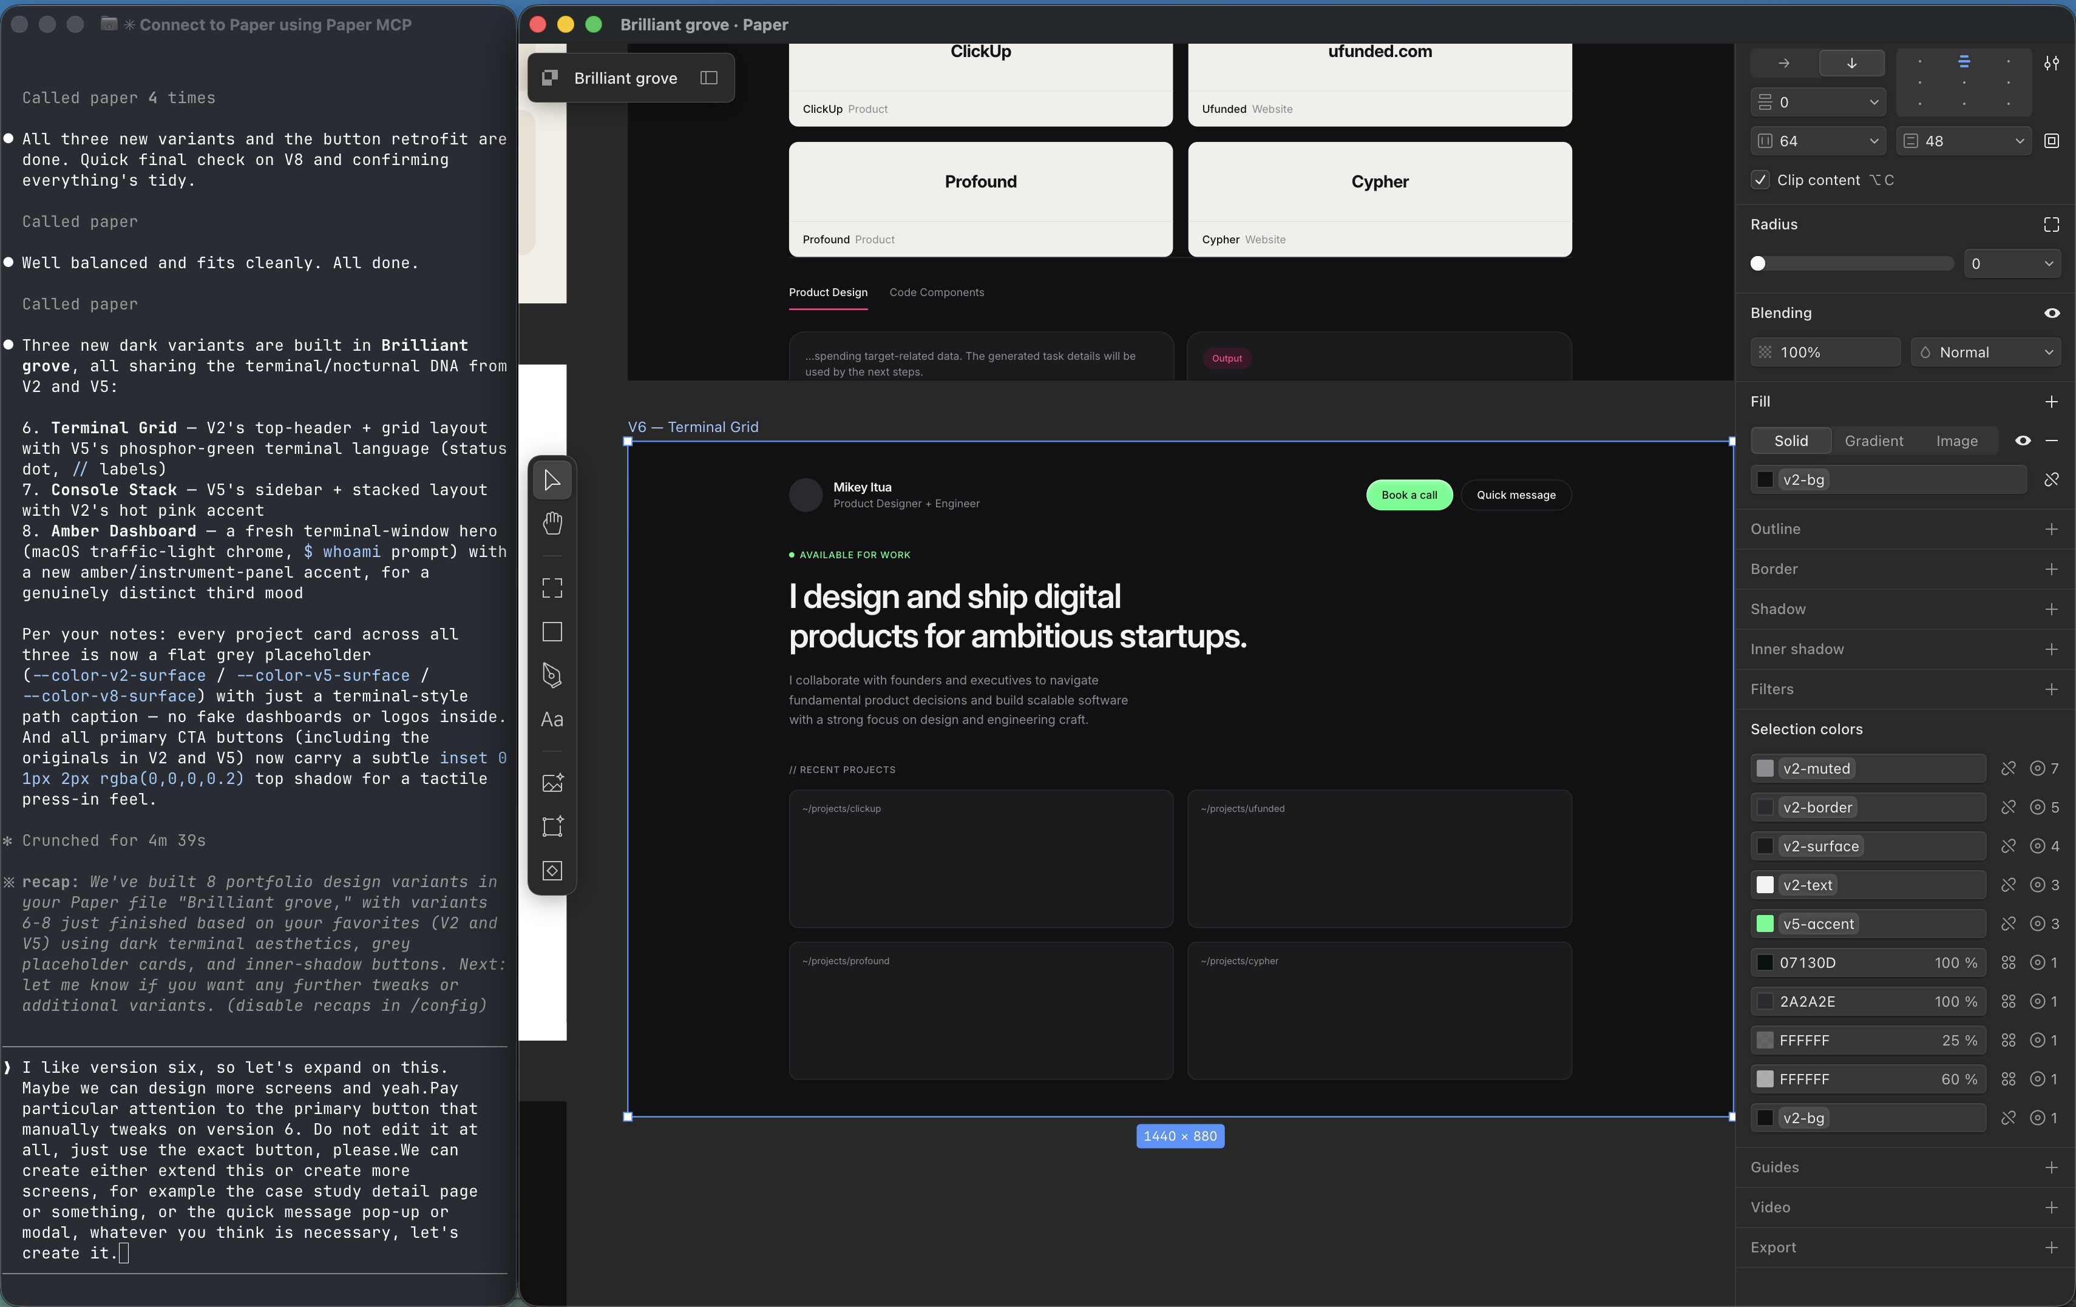Open the Product Design tab
Screen dimensions: 2076x1307
pyautogui.click(x=827, y=292)
